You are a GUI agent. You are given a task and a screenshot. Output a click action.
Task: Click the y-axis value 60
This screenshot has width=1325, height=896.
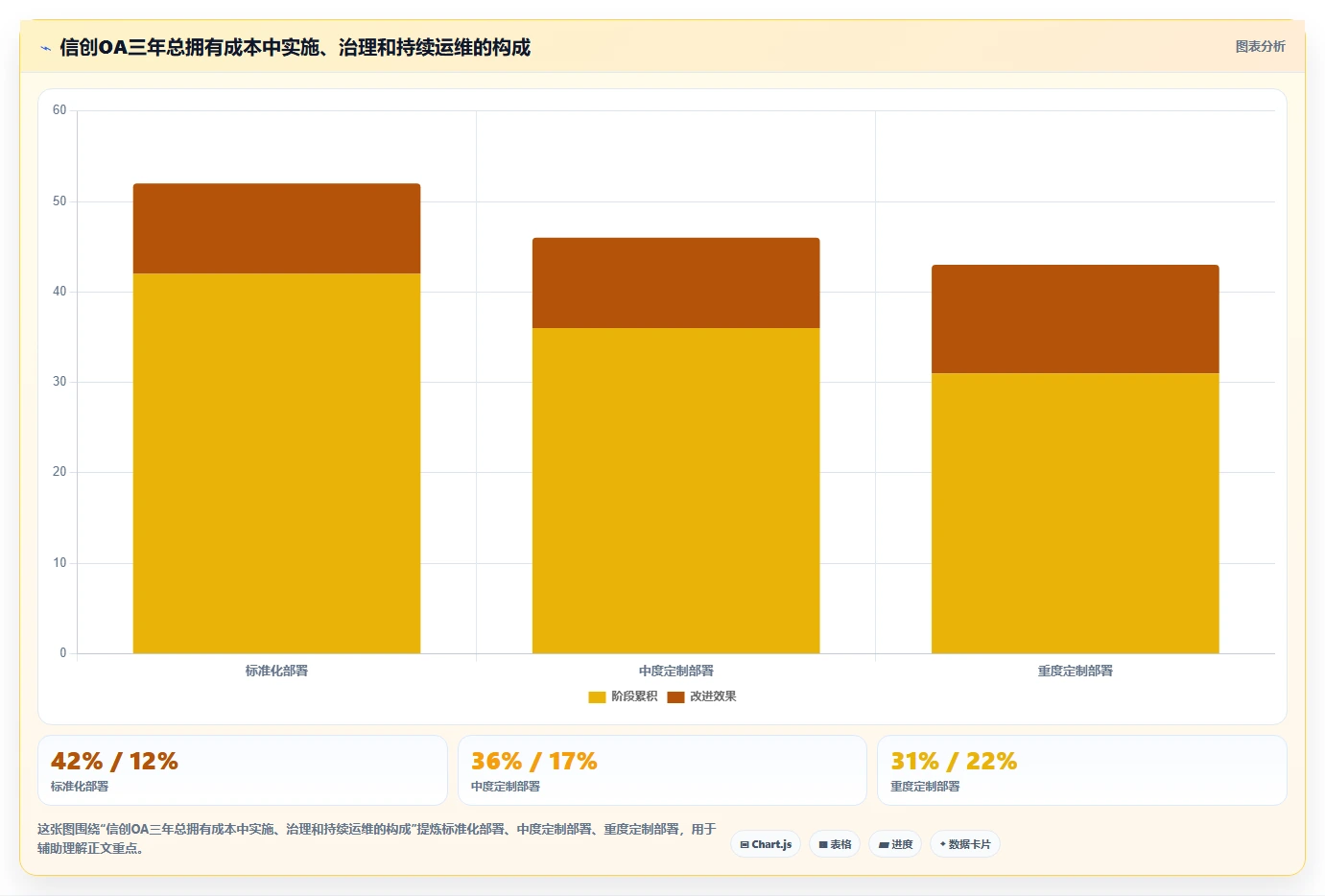59,110
